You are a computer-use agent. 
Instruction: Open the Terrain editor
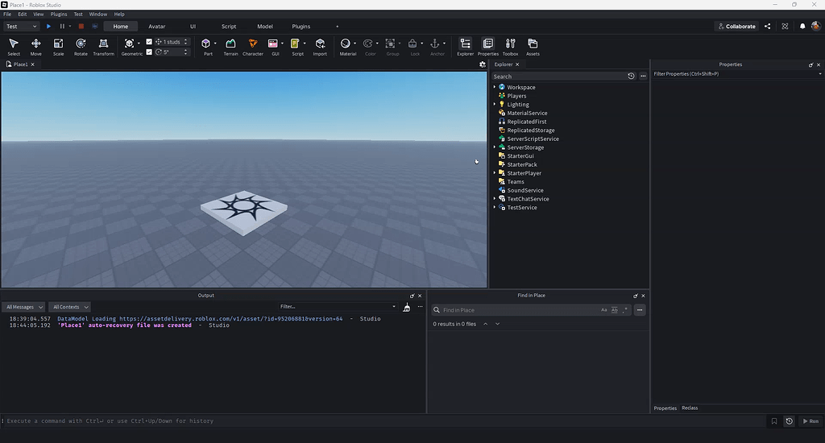click(x=230, y=46)
